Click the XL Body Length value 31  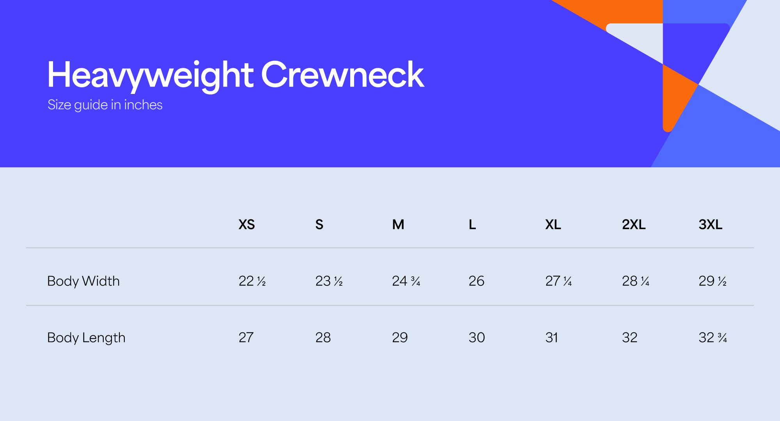pos(551,338)
